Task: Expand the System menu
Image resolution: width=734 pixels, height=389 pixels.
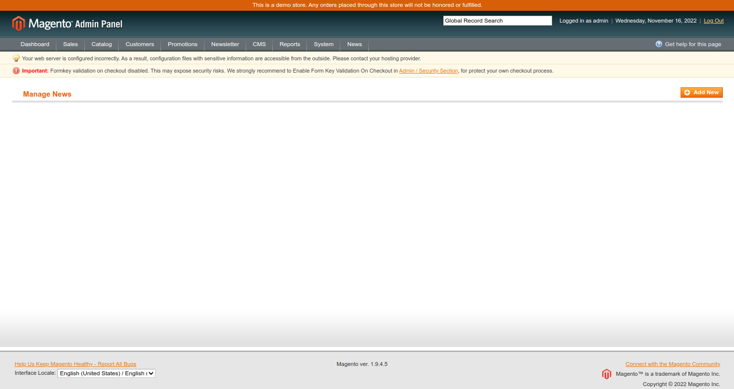Action: 324,44
